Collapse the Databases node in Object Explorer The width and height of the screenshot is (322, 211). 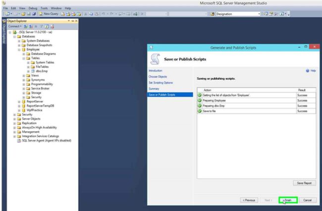click(14, 37)
